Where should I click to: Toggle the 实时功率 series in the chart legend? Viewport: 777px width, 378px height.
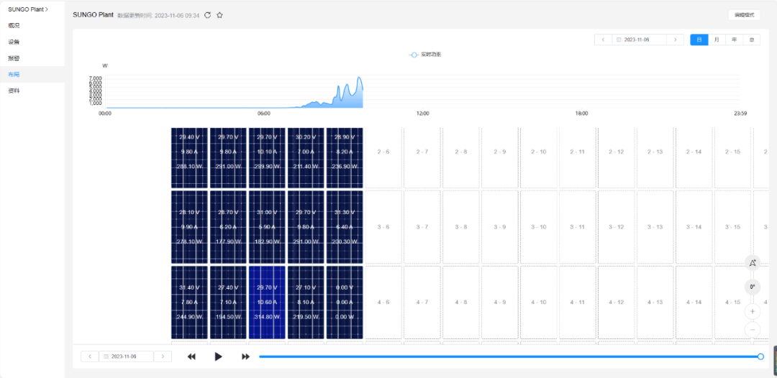coord(425,55)
